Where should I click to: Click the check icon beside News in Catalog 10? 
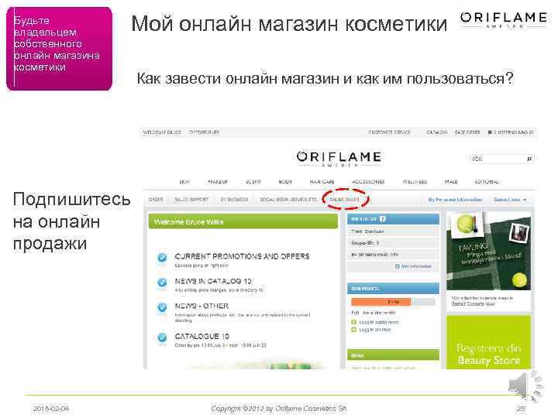pyautogui.click(x=162, y=283)
